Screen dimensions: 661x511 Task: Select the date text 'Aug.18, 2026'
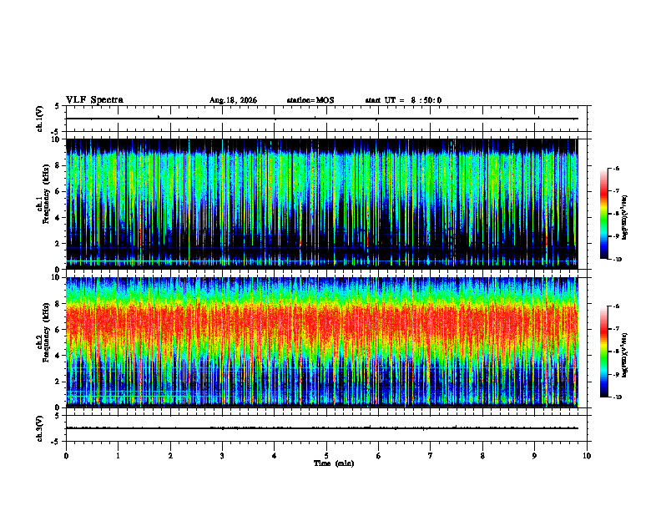tap(233, 100)
